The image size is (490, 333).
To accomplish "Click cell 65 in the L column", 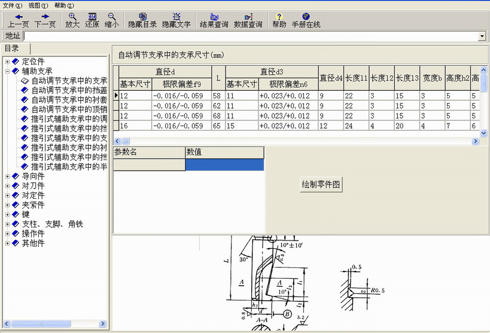I will click(x=218, y=126).
